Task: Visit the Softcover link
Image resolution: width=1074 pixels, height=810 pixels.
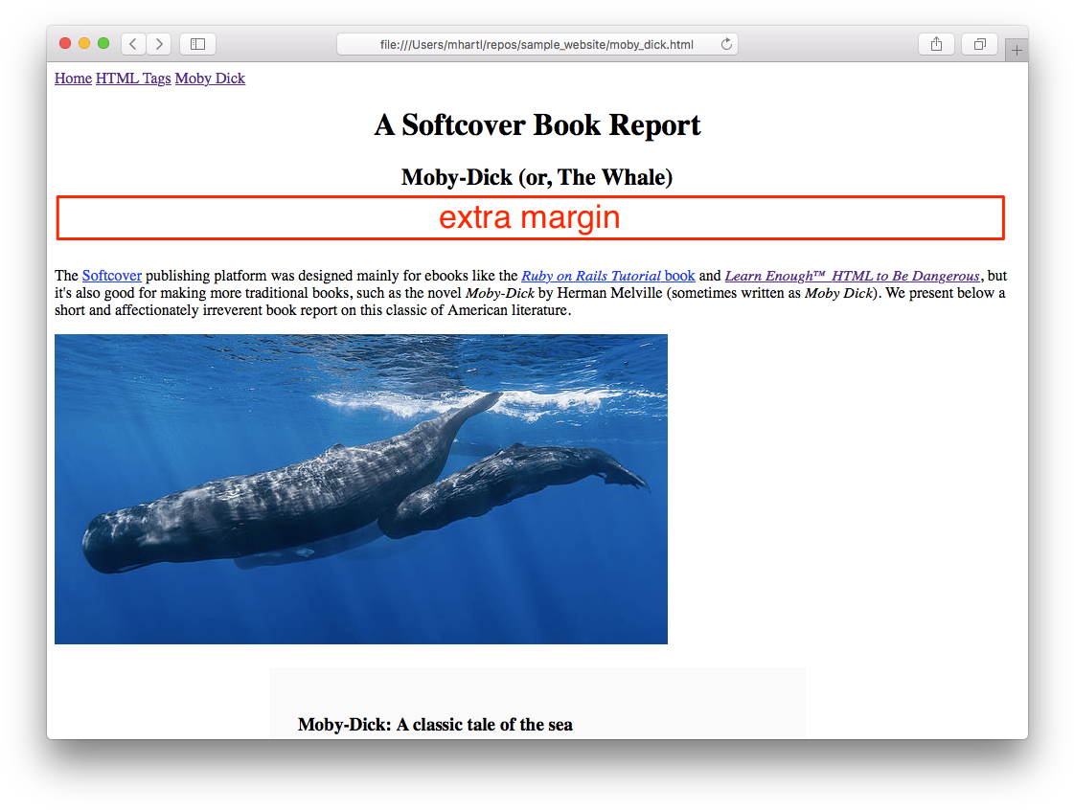Action: point(112,276)
